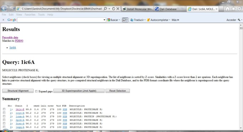Click the search magnifier in the address bar
This screenshot has height=132, width=243.
click(105, 9)
